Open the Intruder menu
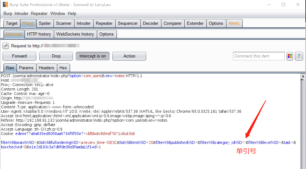The width and height of the screenshot is (306, 169). point(21,13)
